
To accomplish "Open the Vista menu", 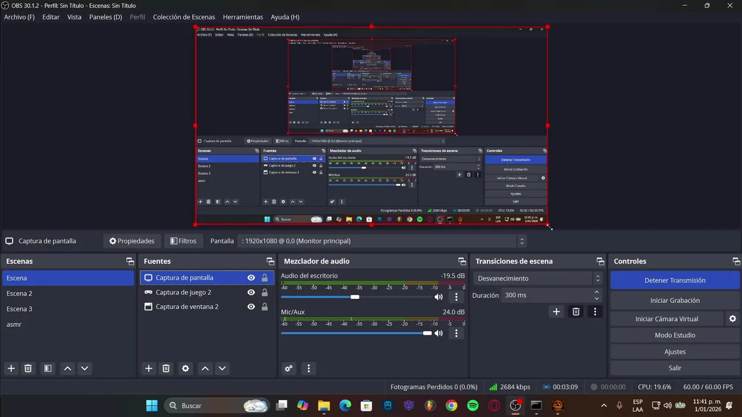I will pos(74,17).
